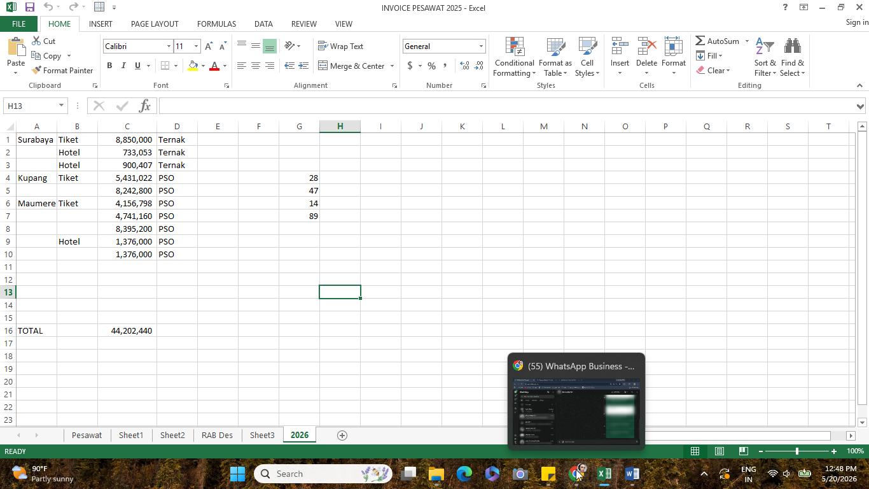Switch to the FORMULAS tab
Image resolution: width=869 pixels, height=489 pixels.
(x=216, y=24)
